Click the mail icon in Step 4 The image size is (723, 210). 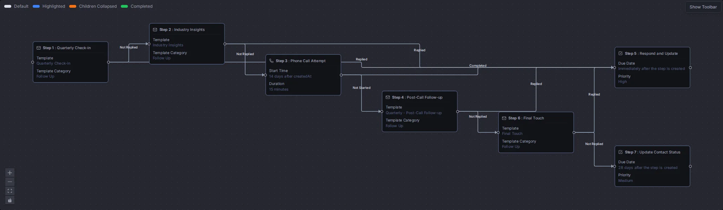click(x=388, y=97)
